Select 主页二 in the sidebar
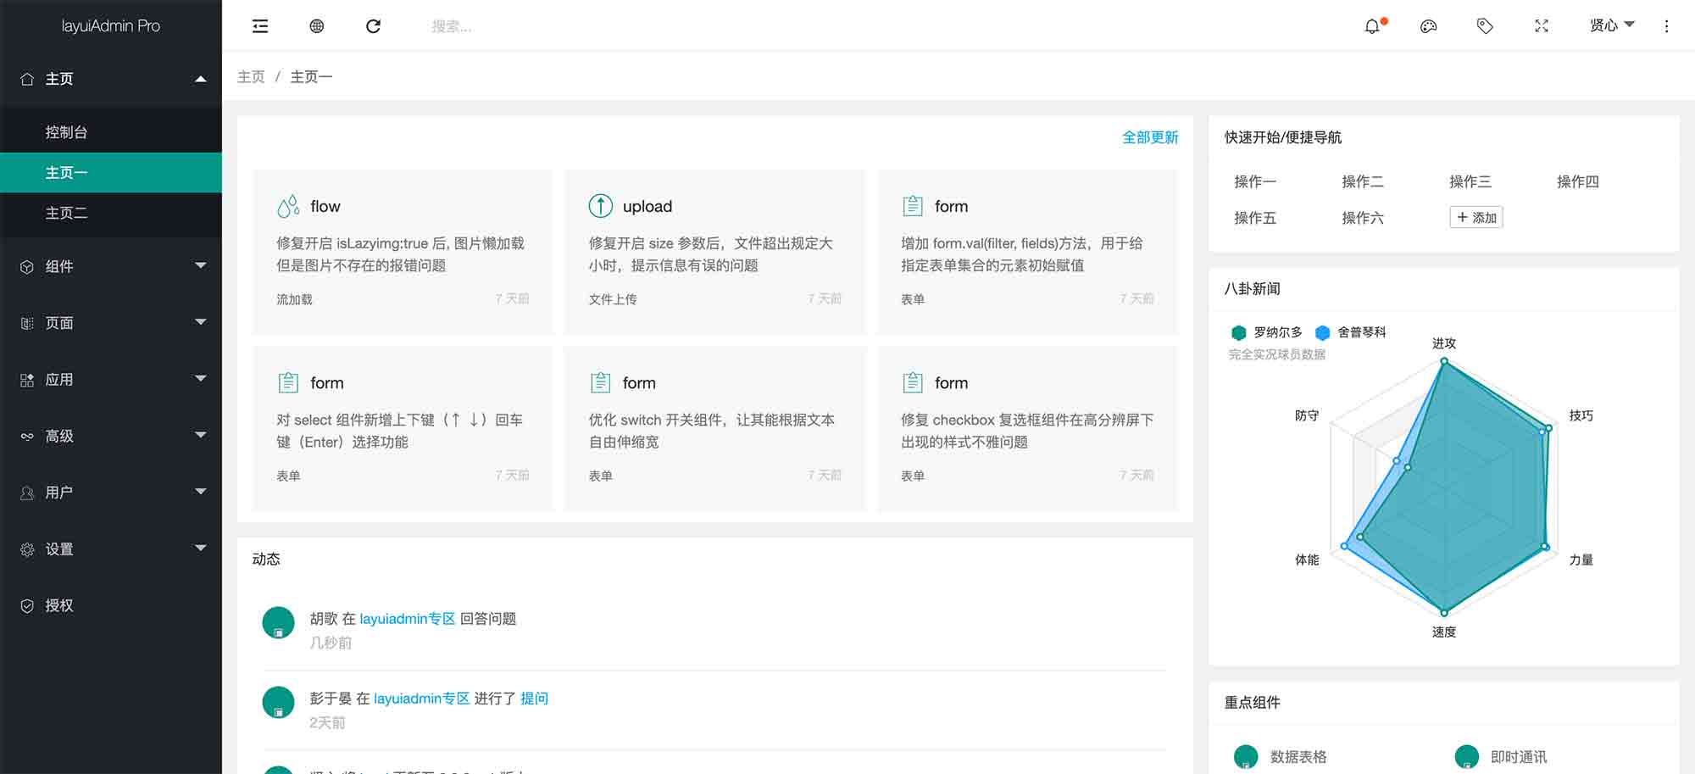 click(111, 213)
